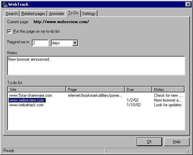Screen dimensions: 193x155
Task: Switch to the Annotate tab
Action: [56, 14]
